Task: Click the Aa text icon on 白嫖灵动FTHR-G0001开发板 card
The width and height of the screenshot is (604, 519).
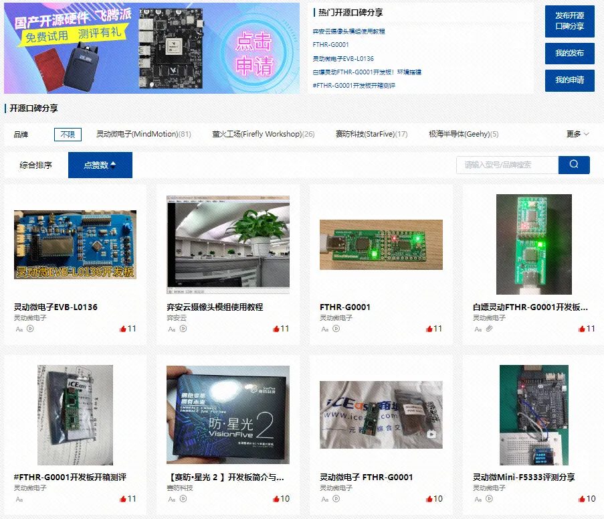Action: tap(478, 329)
